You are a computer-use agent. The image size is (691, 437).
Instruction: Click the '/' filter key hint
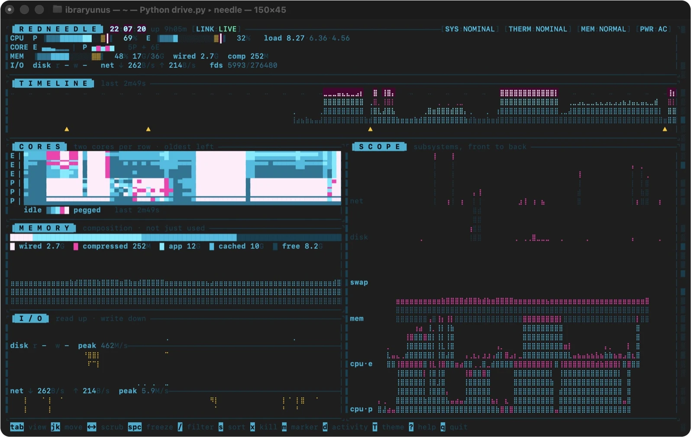pyautogui.click(x=180, y=427)
